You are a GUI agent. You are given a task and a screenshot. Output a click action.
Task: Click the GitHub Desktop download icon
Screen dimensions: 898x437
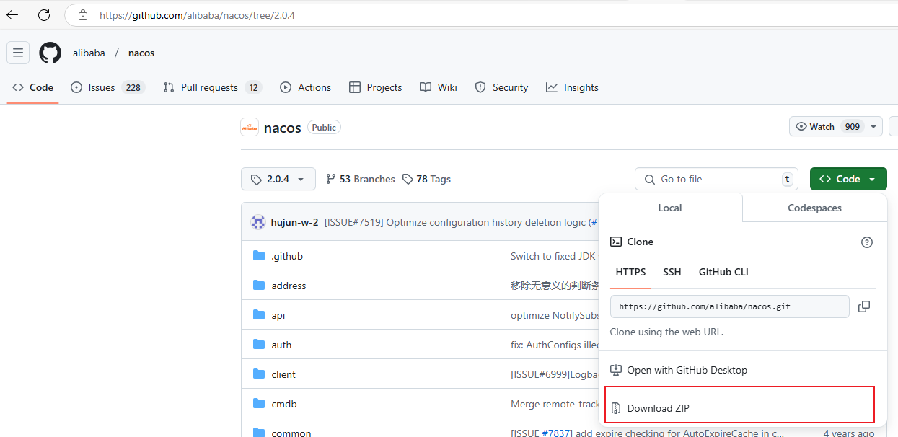pyautogui.click(x=616, y=370)
